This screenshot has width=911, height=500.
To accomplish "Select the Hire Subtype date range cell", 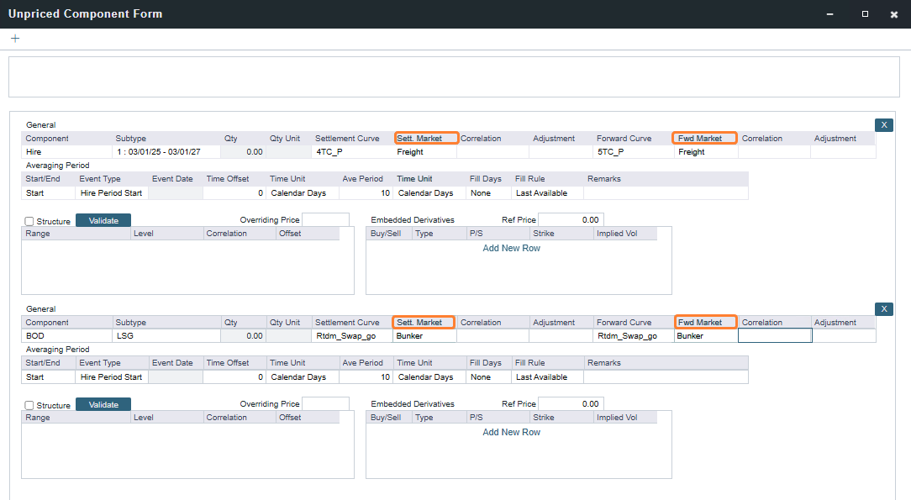I will pyautogui.click(x=166, y=152).
